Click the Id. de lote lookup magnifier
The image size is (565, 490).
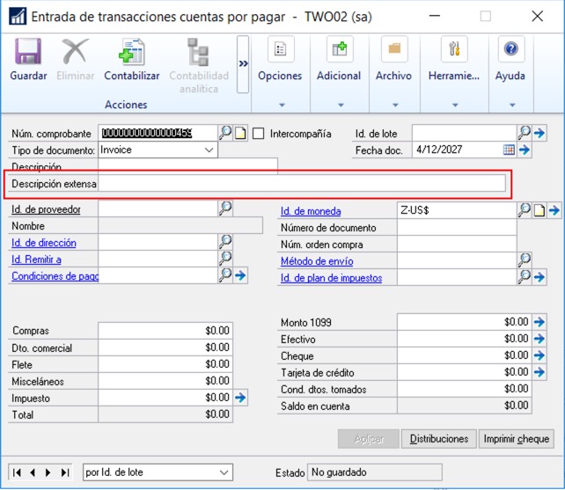[x=525, y=133]
